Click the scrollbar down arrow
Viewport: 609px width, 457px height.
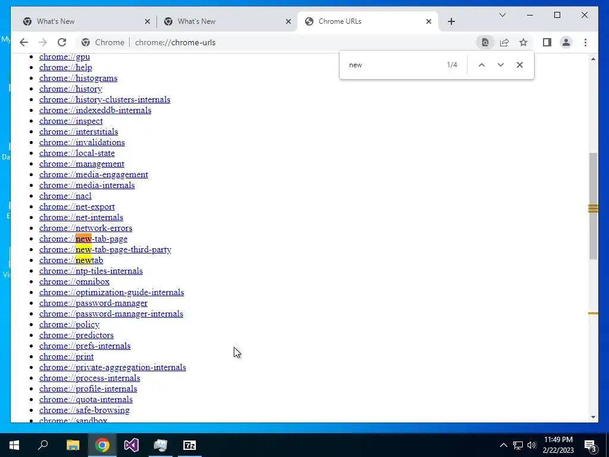(593, 417)
